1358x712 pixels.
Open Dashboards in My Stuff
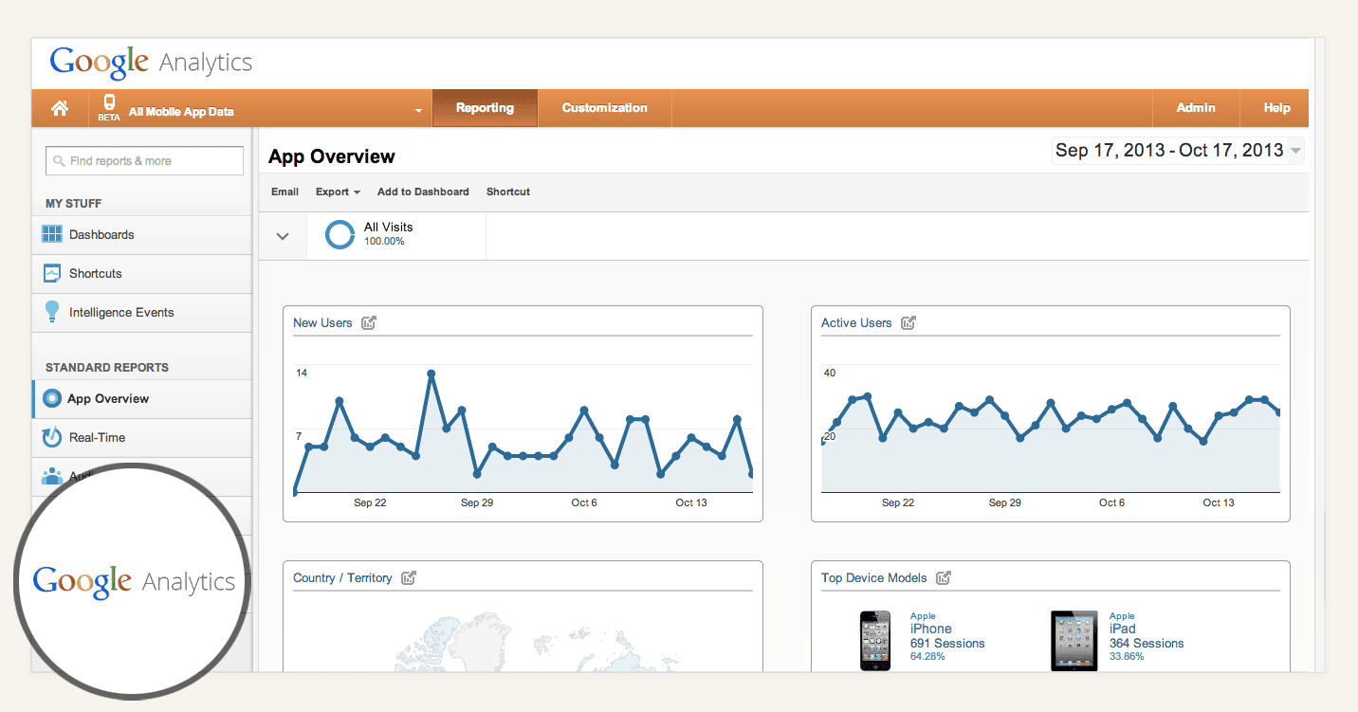pos(143,234)
